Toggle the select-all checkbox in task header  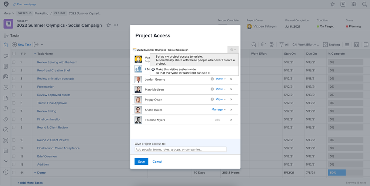coord(14,54)
